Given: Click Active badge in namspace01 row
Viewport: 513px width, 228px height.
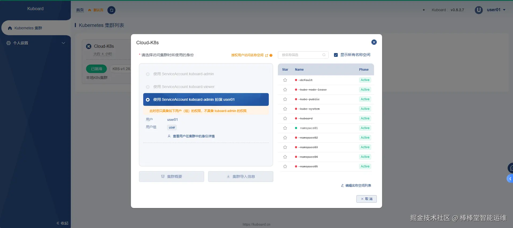Looking at the screenshot, I should pos(365,128).
